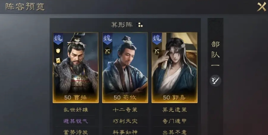Open the 郭嘉 general portrait card

(174, 68)
